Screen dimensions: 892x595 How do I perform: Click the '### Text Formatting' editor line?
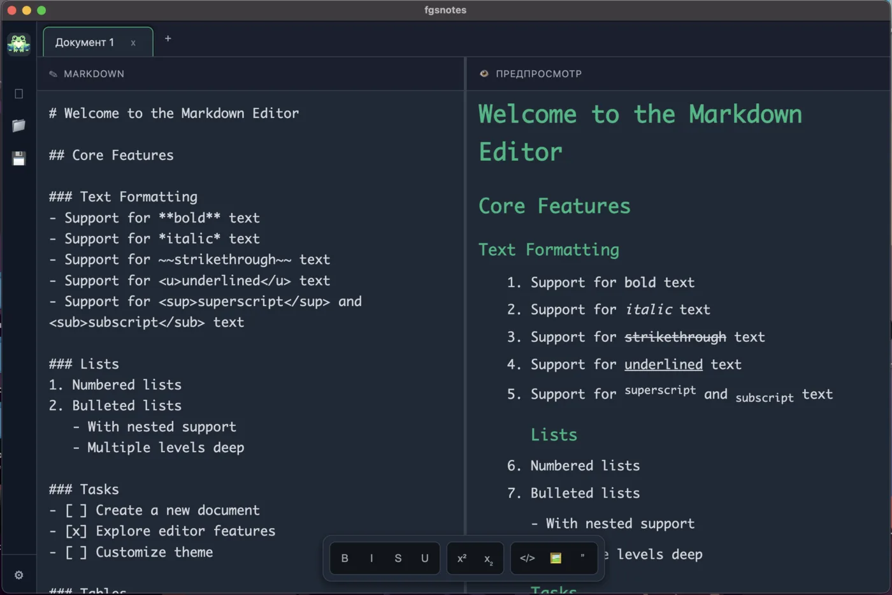123,196
